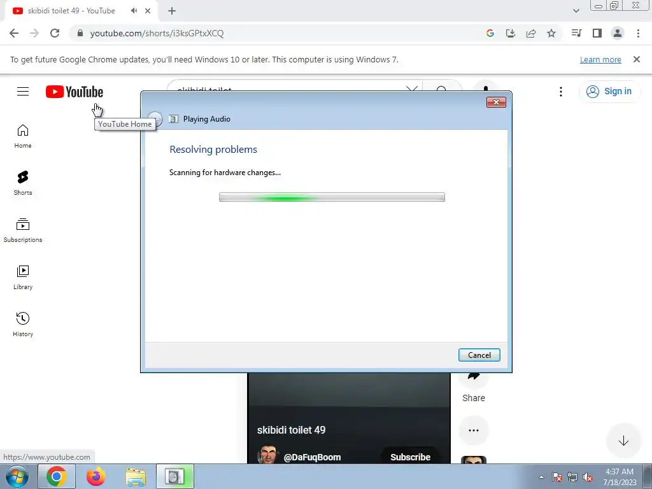Viewport: 652px width, 489px height.
Task: Cancel the Playing Audio troubleshooter
Action: 479,355
